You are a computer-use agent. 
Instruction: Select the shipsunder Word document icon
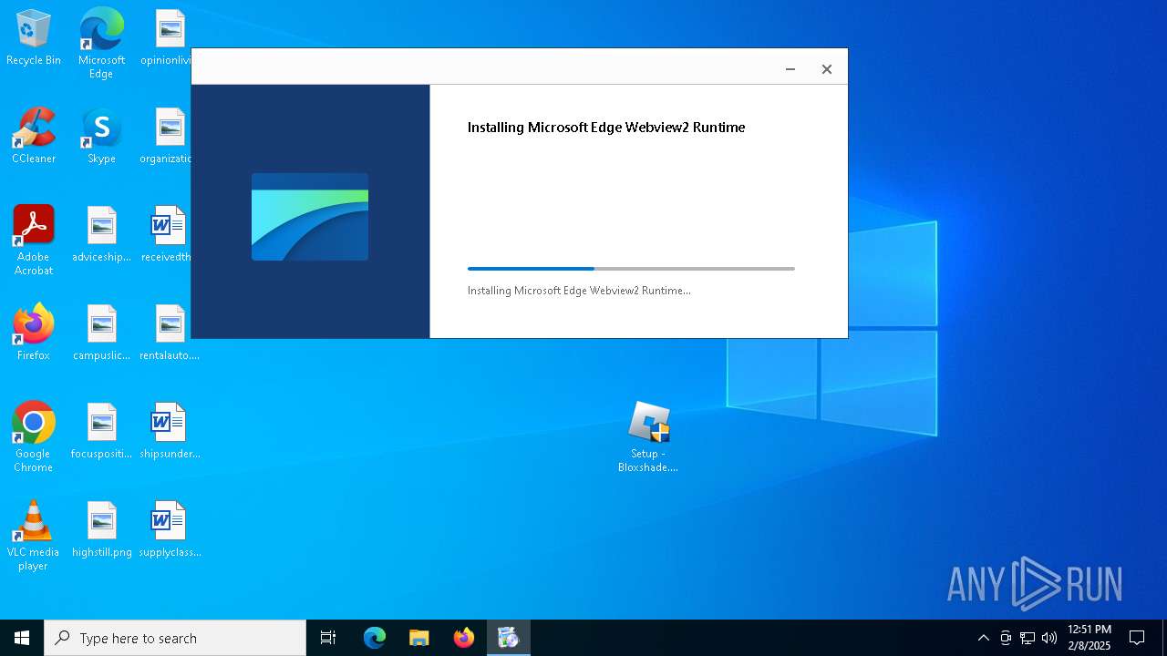tap(170, 432)
